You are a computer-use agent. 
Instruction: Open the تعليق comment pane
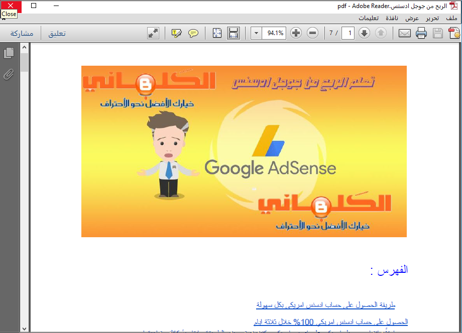pyautogui.click(x=57, y=34)
